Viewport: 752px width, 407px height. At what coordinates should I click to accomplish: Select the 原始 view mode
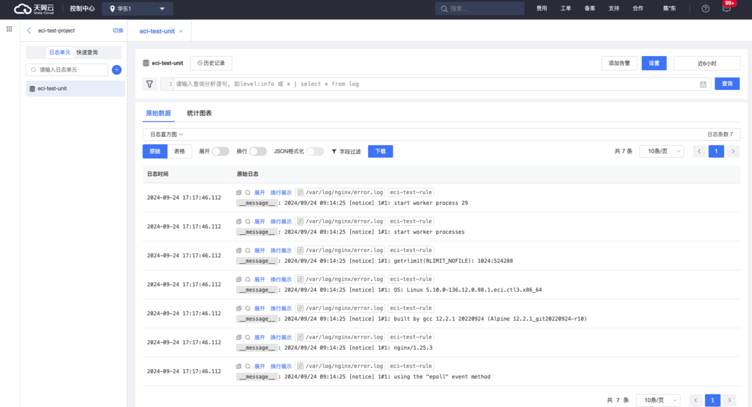[155, 151]
